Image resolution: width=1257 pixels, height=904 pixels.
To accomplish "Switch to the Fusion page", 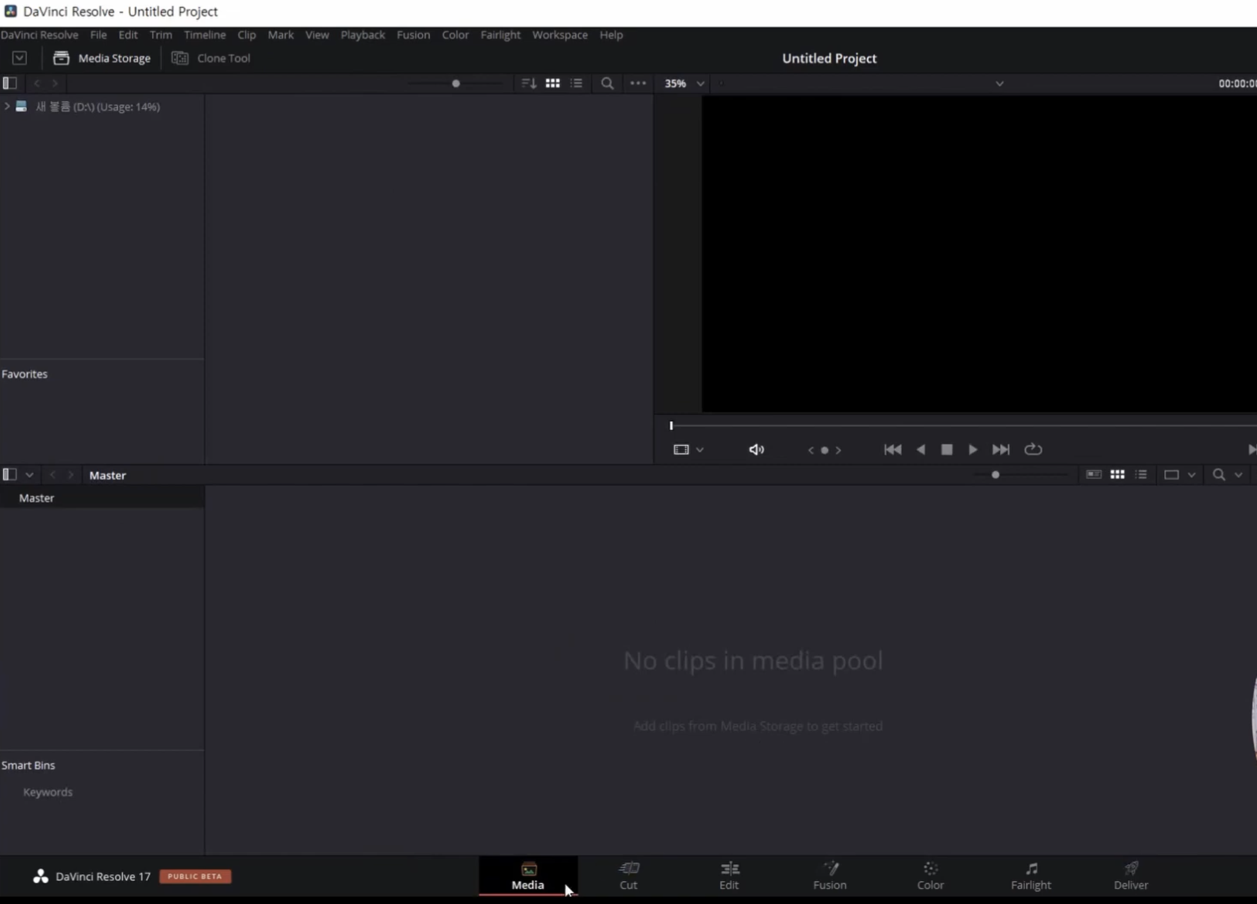I will (829, 875).
